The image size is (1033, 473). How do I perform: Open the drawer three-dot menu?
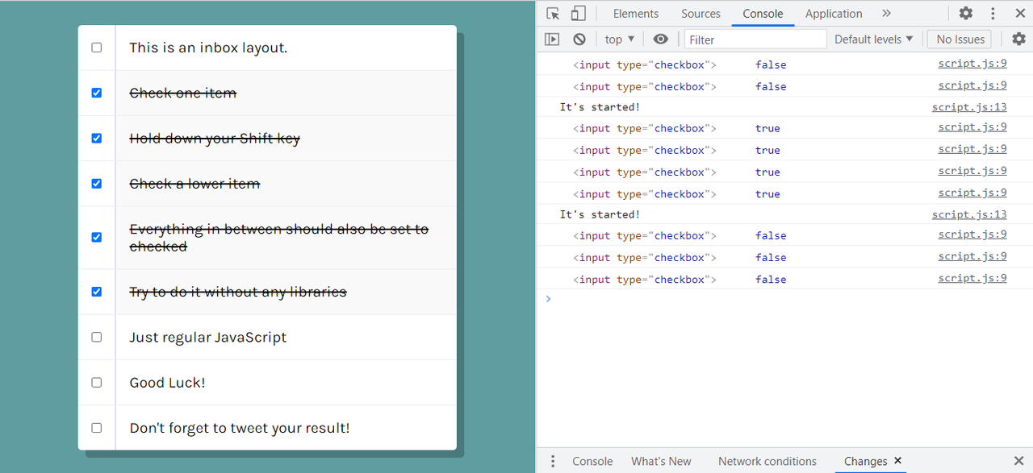tap(553, 461)
